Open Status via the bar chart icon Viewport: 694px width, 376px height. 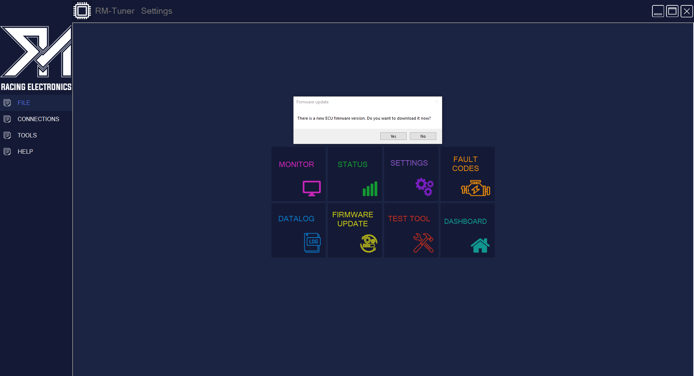pos(370,189)
